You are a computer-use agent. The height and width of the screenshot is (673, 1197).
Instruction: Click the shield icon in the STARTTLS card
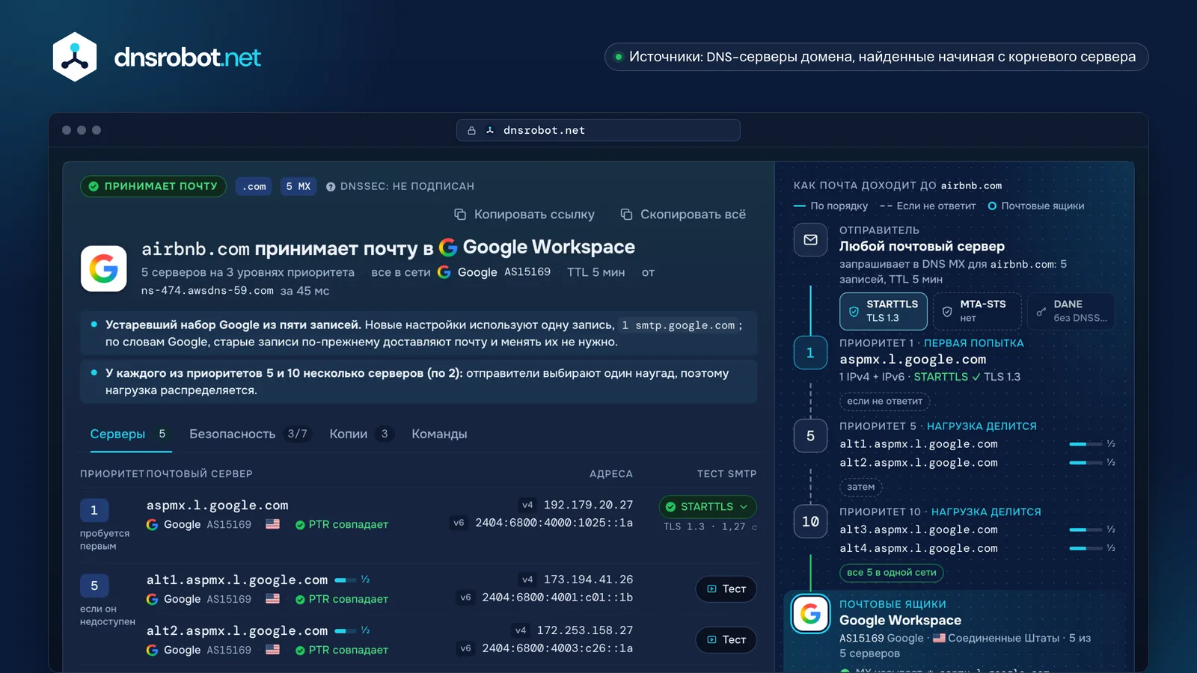coord(854,311)
